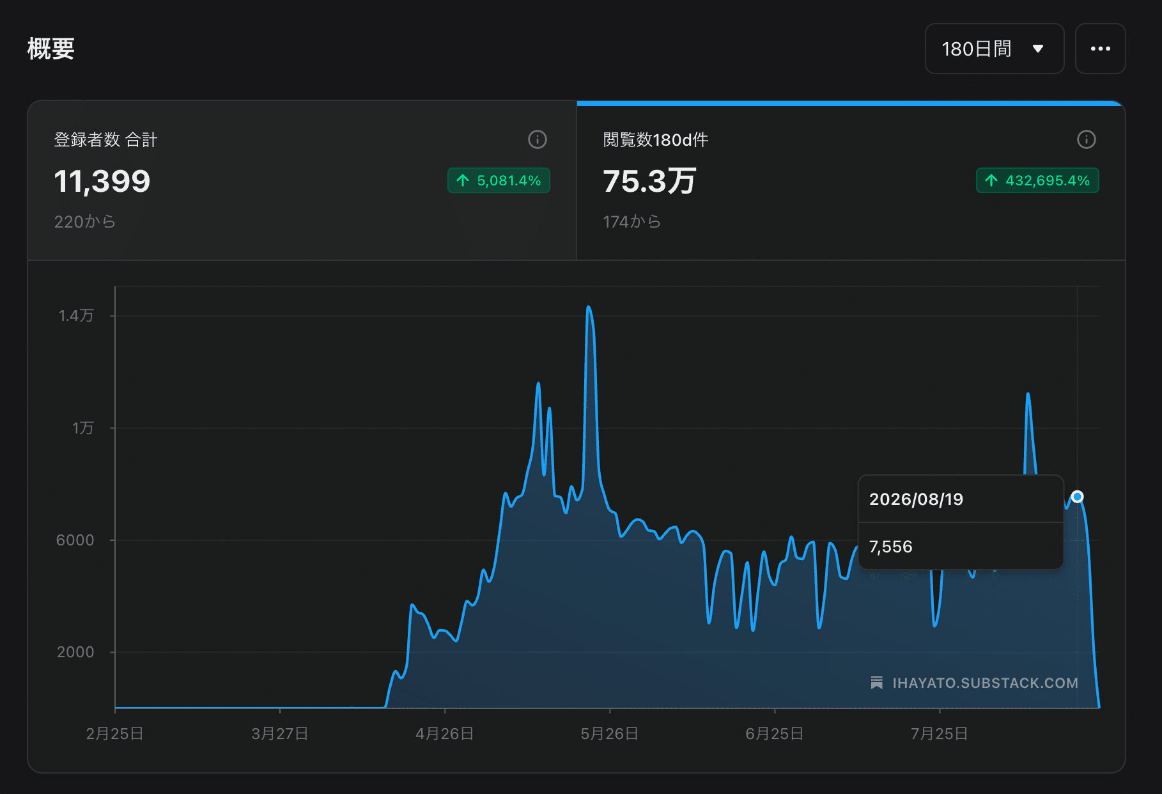The image size is (1162, 794).
Task: Click the 11,399 subscriber total number
Action: (x=102, y=181)
